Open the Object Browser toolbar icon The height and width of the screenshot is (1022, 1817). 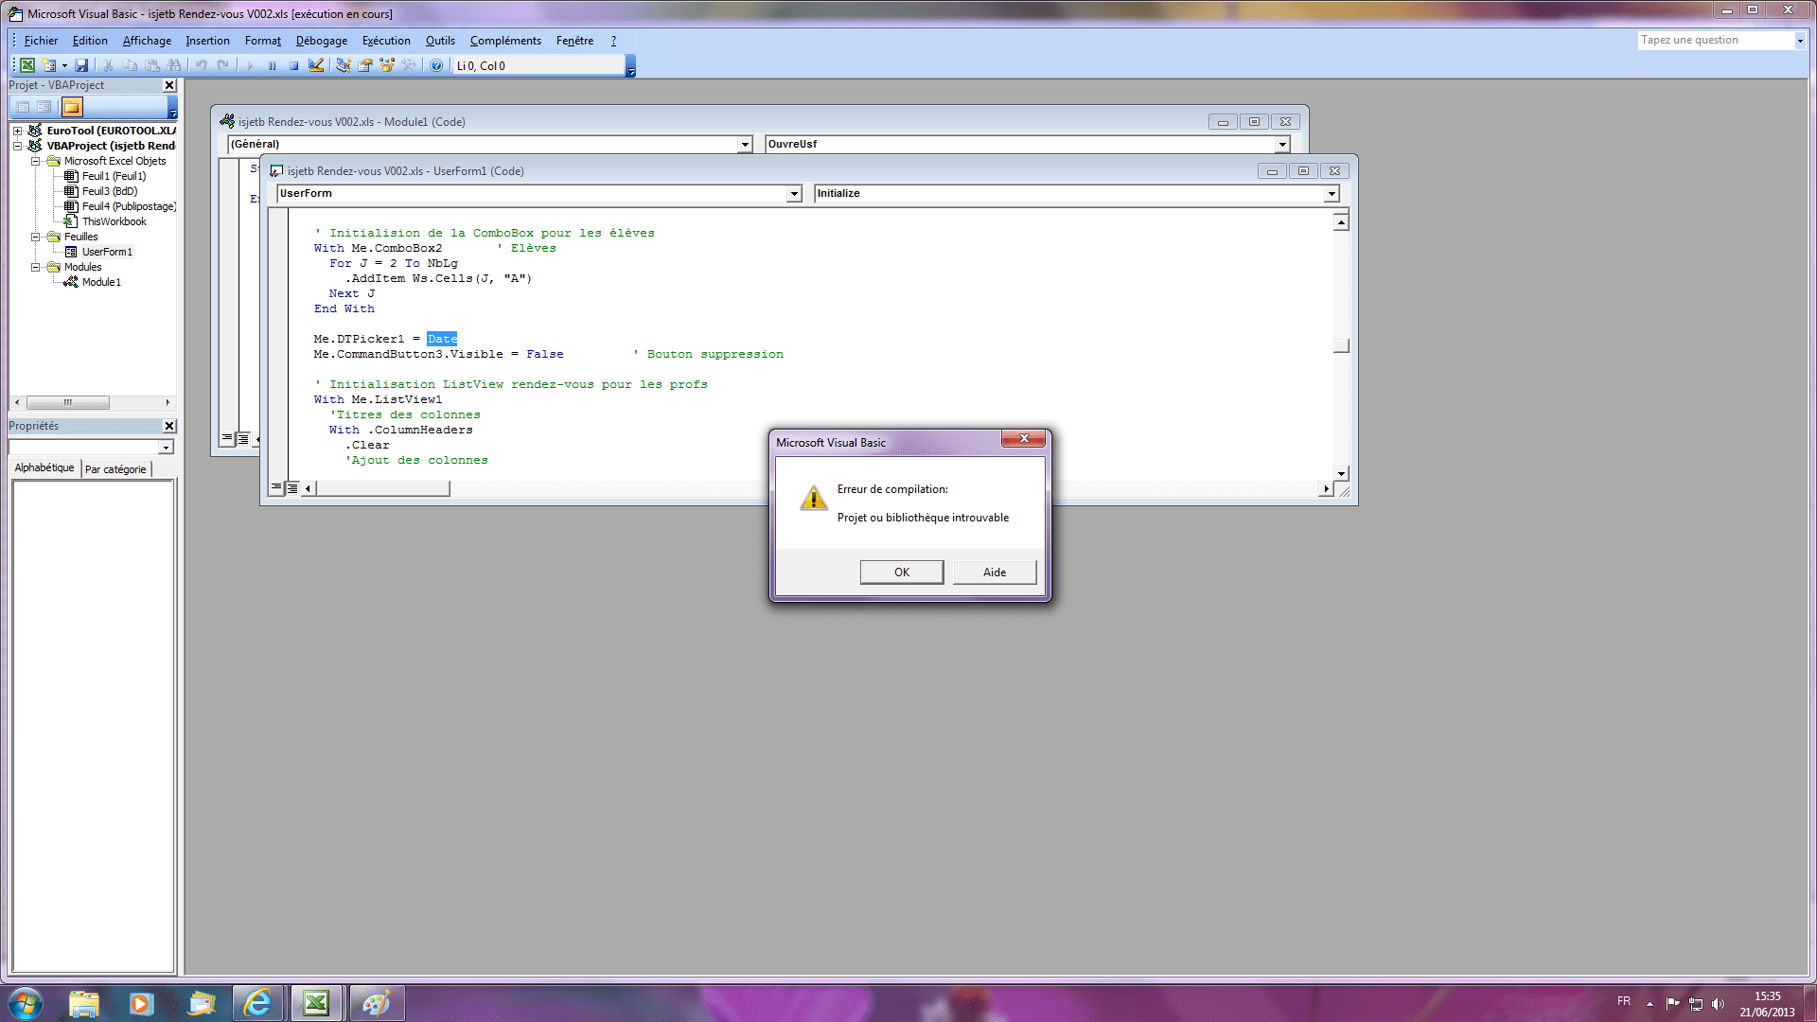tap(386, 65)
